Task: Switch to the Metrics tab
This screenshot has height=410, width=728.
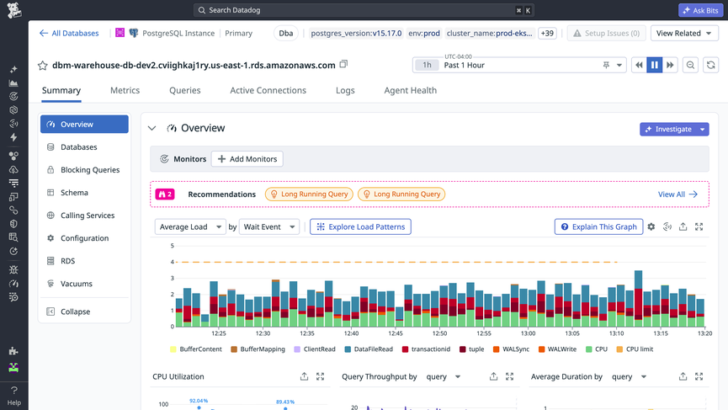Action: (x=125, y=91)
